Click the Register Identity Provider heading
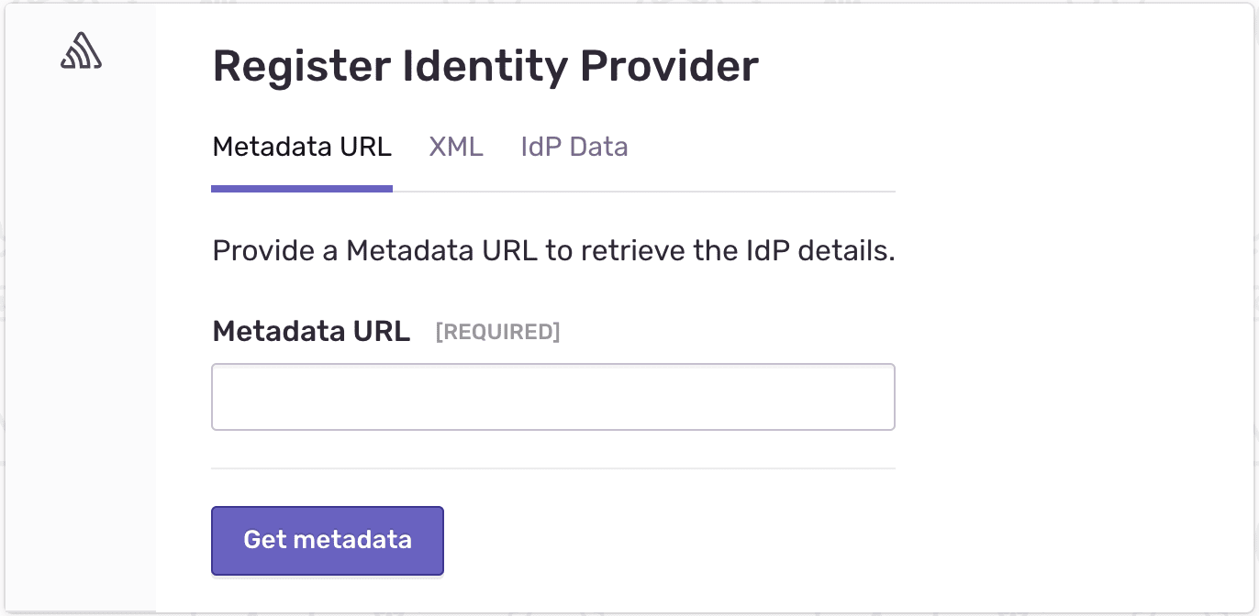Screen dimensions: 1259x616 [x=485, y=66]
